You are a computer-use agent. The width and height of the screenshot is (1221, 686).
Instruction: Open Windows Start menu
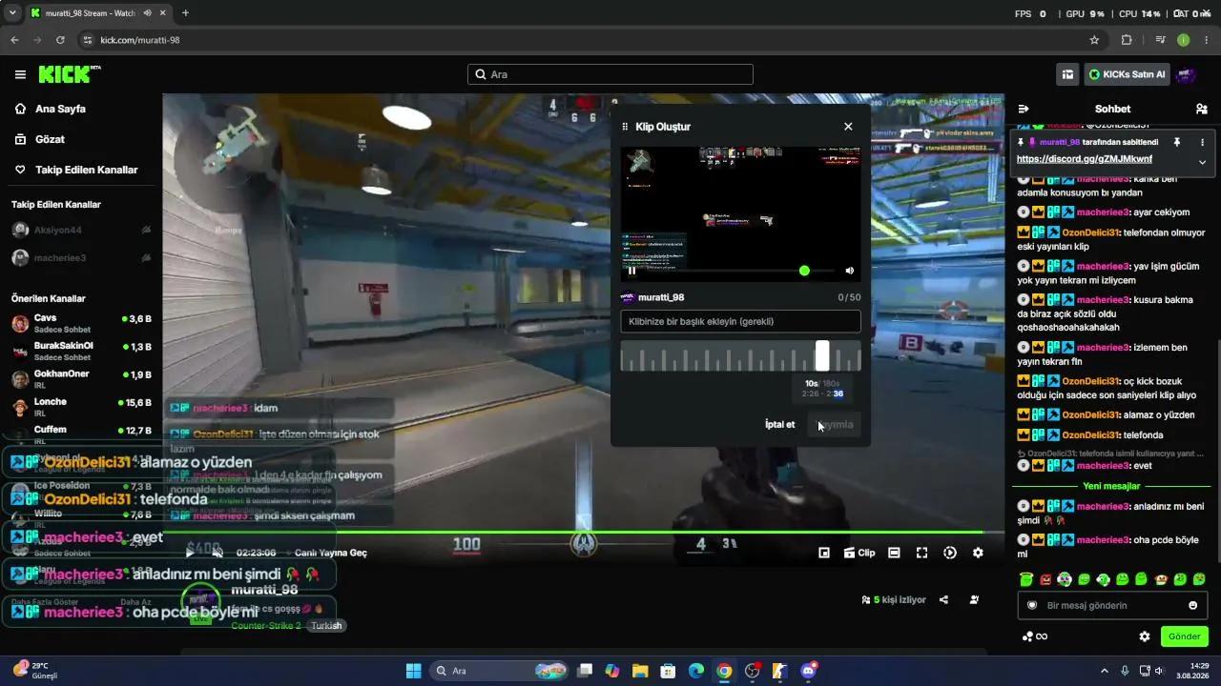(x=414, y=671)
